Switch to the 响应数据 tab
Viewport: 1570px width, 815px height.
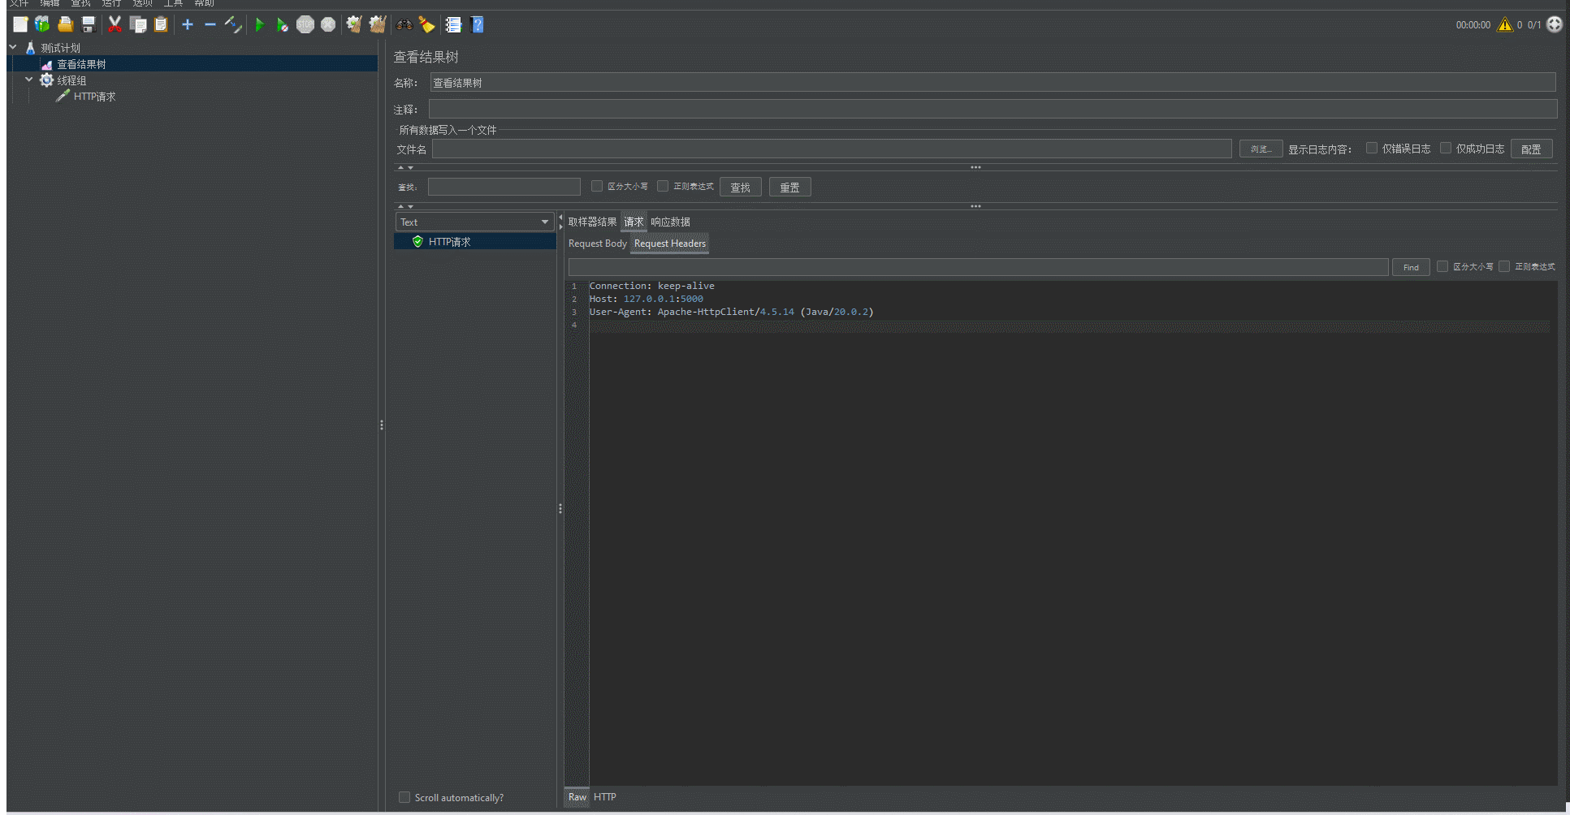click(670, 222)
